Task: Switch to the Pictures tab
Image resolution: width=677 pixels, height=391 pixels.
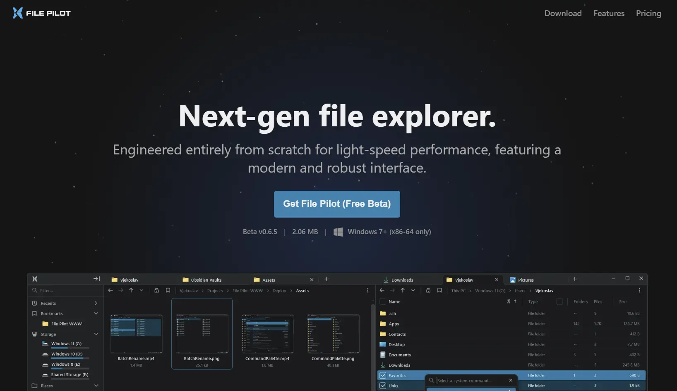Action: pyautogui.click(x=522, y=280)
